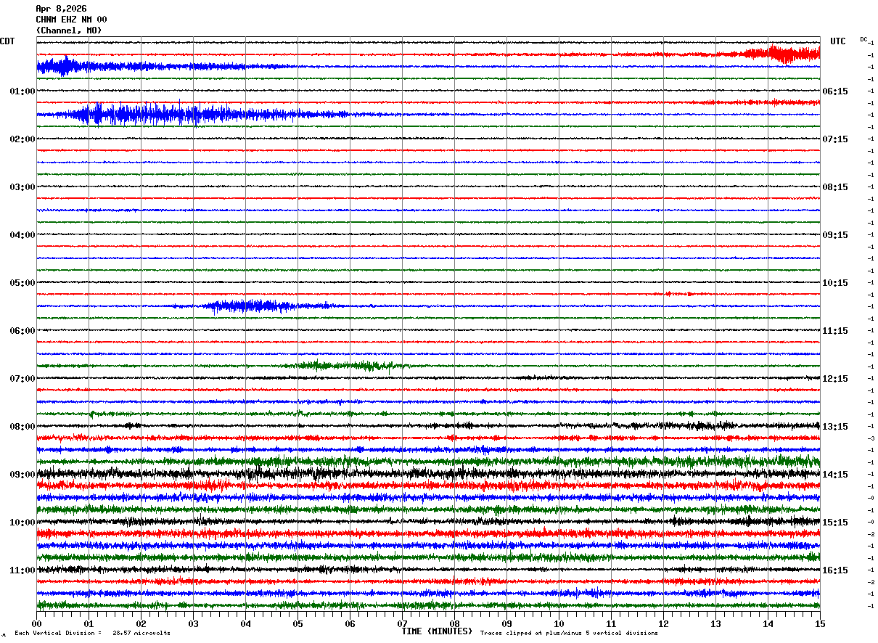This screenshot has width=878, height=643.
Task: Click the green event burst above the 07:00 row
Action: tap(348, 365)
